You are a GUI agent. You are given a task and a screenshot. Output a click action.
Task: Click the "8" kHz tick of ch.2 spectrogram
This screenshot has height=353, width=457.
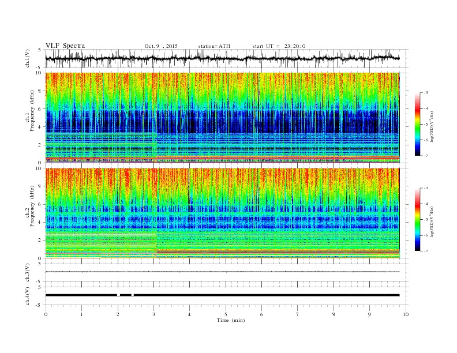tap(40, 186)
